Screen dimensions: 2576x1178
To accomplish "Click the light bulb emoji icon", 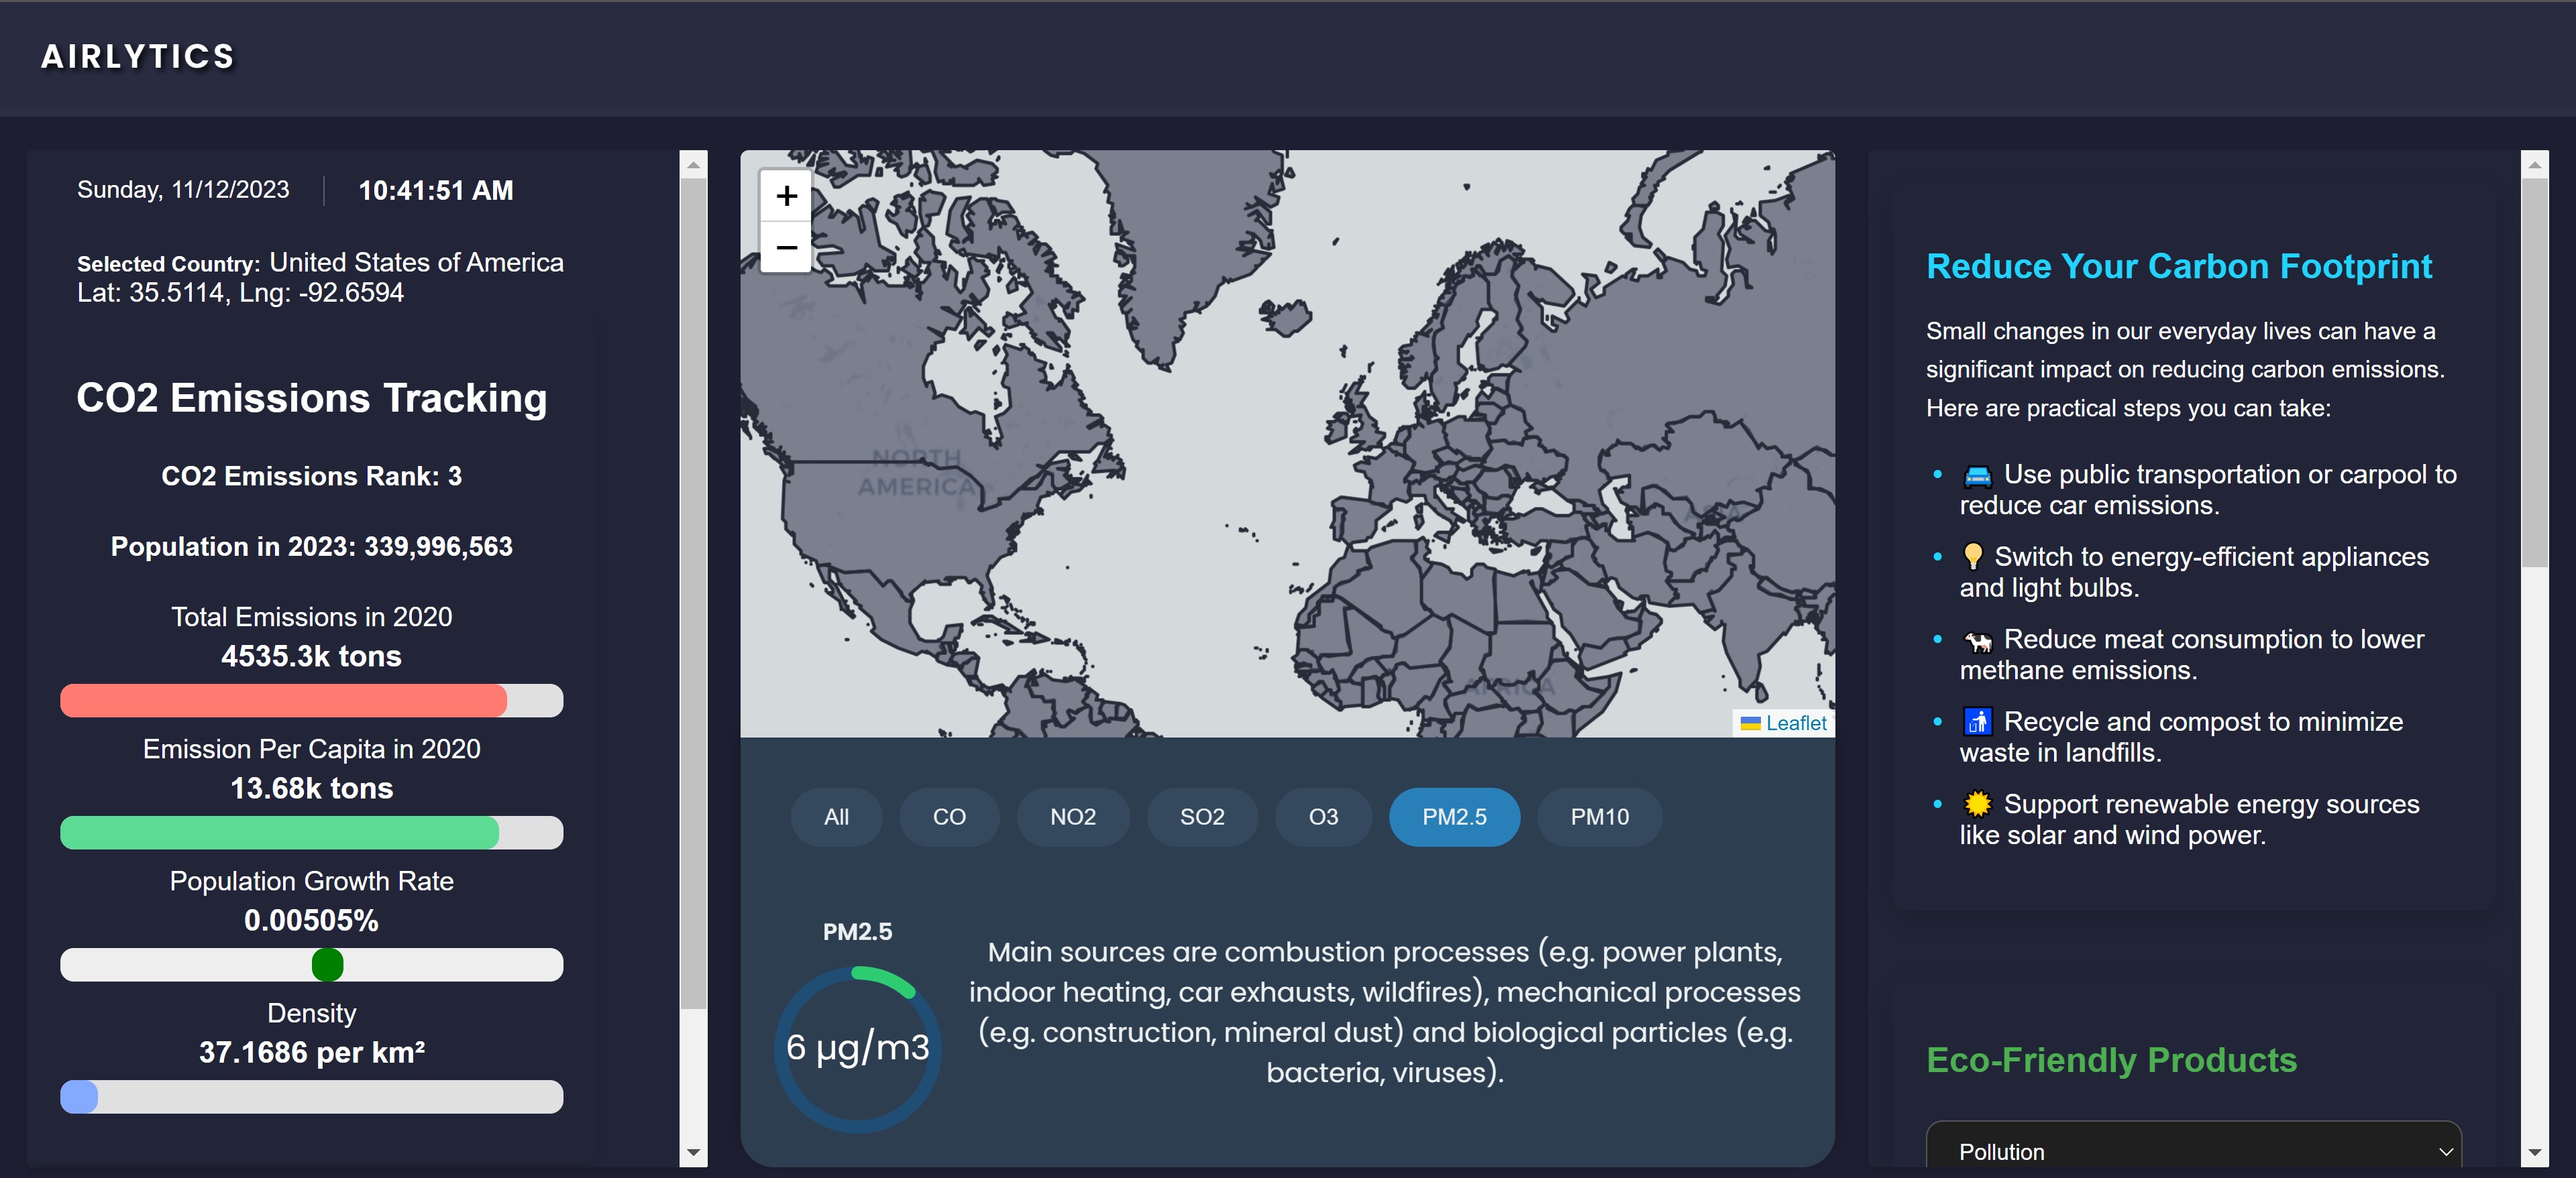I will point(1972,556).
